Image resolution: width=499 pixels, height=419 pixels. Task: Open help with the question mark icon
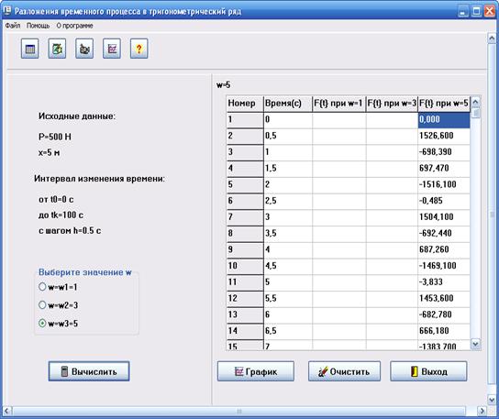click(139, 49)
